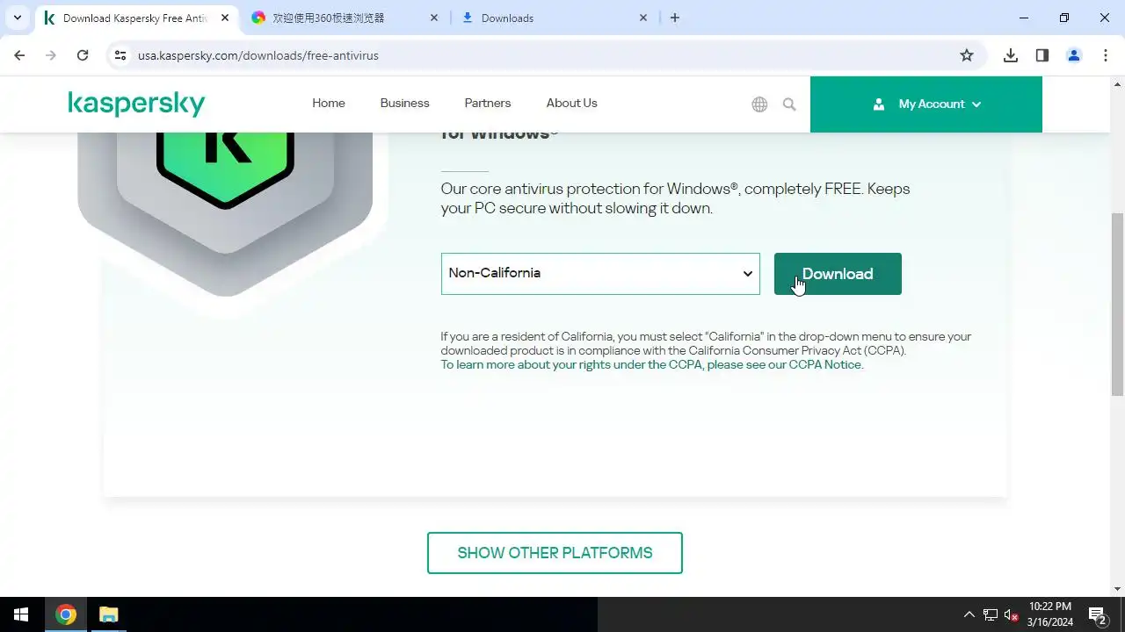Open the Home menu item
Image resolution: width=1125 pixels, height=632 pixels.
329,103
